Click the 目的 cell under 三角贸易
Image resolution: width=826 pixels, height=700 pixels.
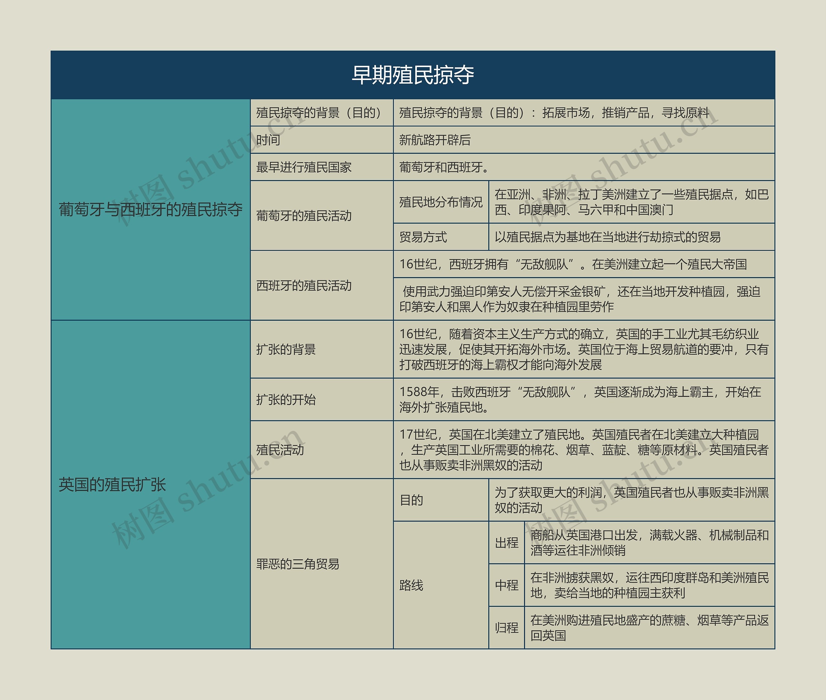441,500
